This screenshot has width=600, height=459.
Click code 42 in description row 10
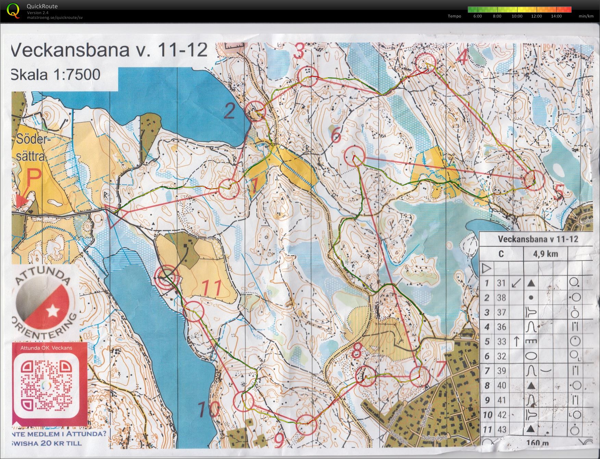[501, 415]
